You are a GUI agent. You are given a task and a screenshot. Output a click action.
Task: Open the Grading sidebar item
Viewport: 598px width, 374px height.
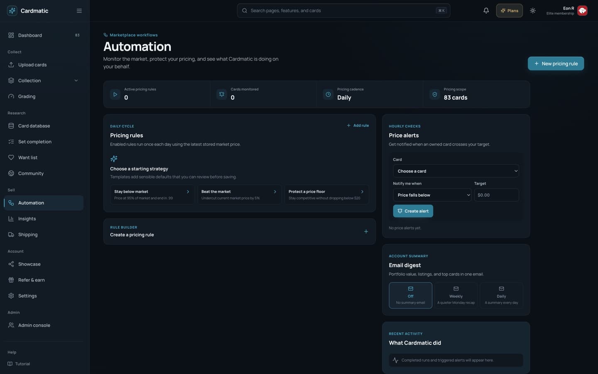pyautogui.click(x=44, y=96)
